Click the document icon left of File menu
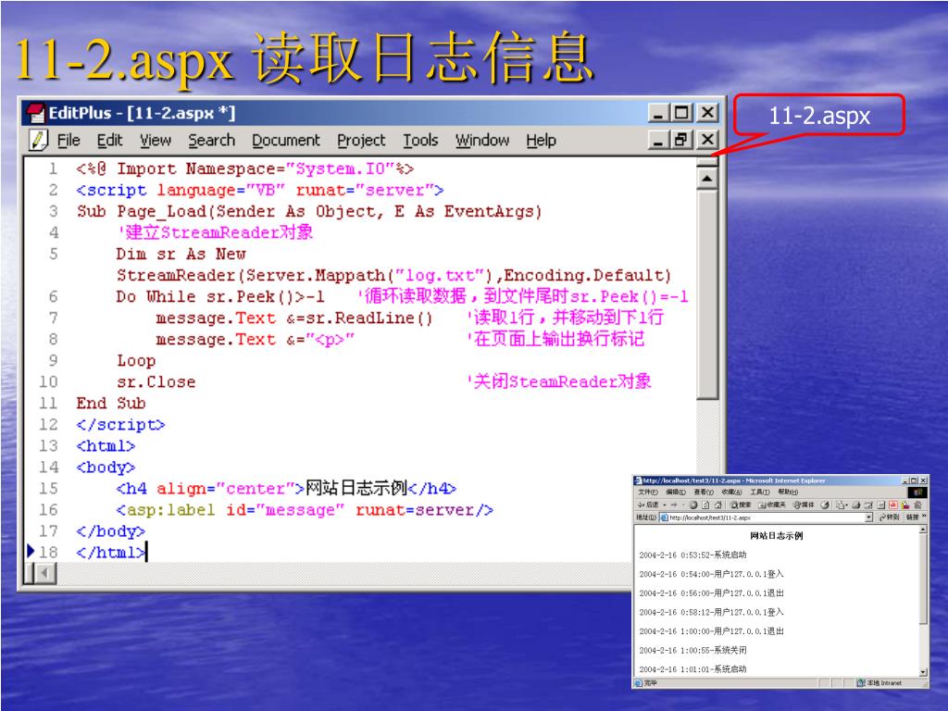This screenshot has height=711, width=948. (38, 140)
